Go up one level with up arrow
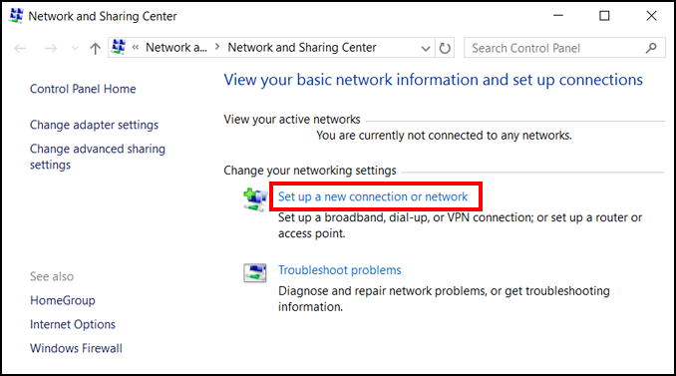The height and width of the screenshot is (376, 676). tap(95, 48)
